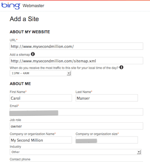Click the Webmaster header link
This screenshot has width=150, height=162.
pyautogui.click(x=33, y=6)
